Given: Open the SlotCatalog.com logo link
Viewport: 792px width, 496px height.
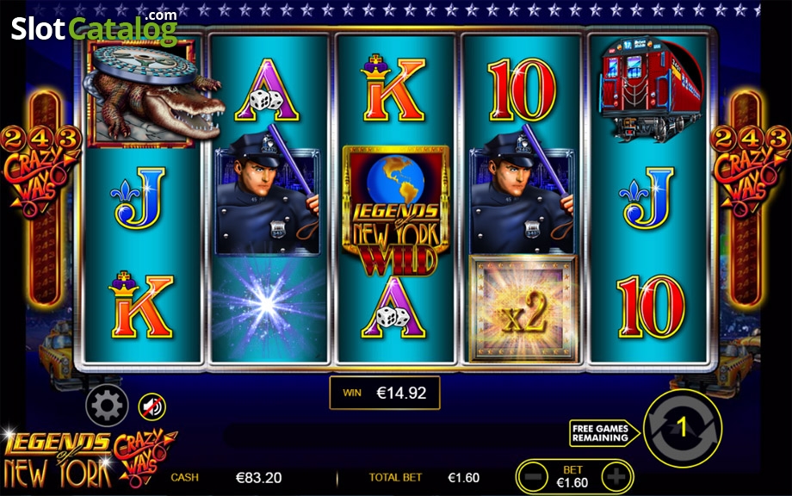Looking at the screenshot, I should tap(95, 27).
